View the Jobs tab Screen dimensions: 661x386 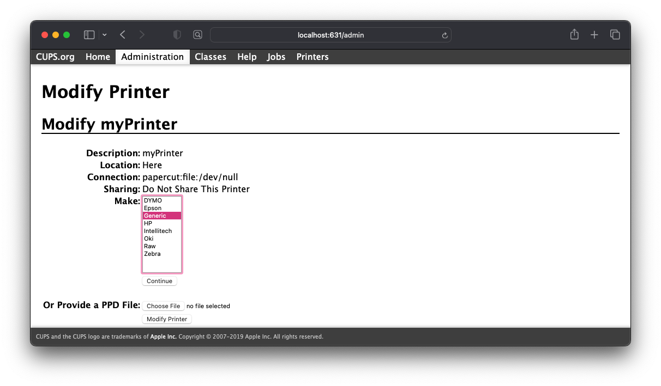coord(276,57)
